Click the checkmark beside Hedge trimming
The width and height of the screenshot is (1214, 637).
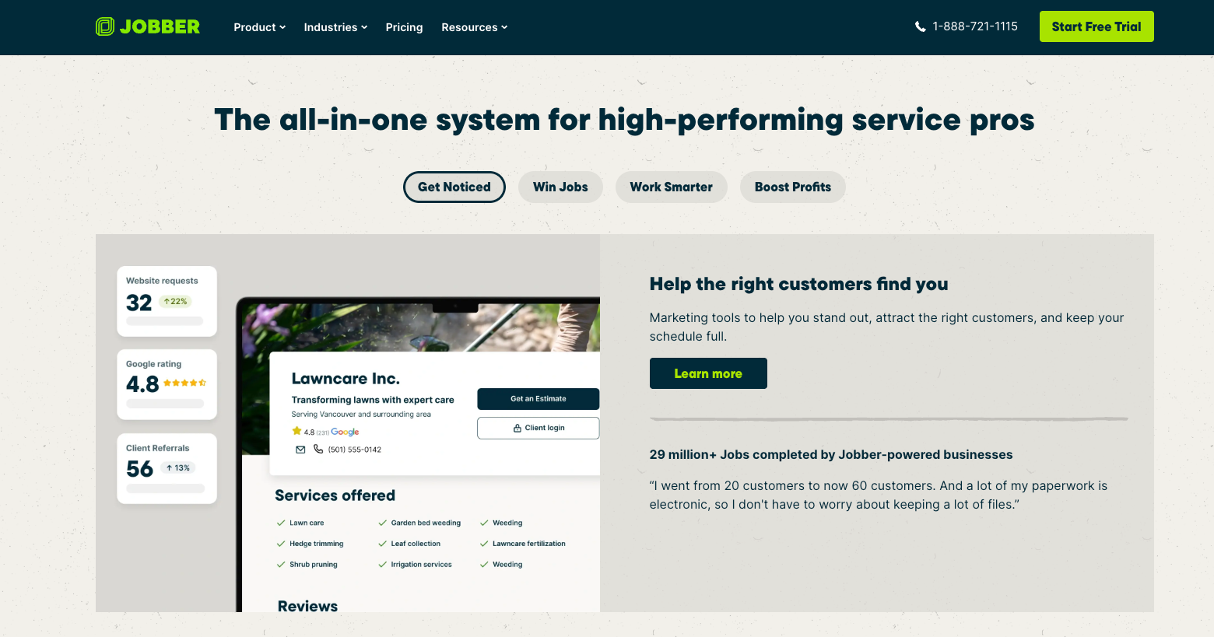(281, 544)
